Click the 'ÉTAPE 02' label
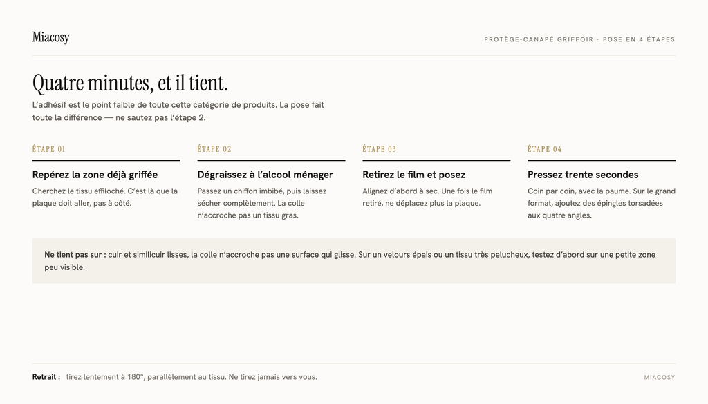708x404 pixels. [x=214, y=149]
